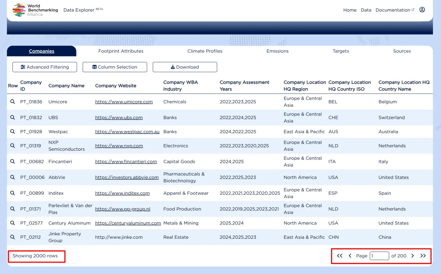441x274 pixels.
Task: Advance to the next page with right chevron
Action: click(x=412, y=256)
